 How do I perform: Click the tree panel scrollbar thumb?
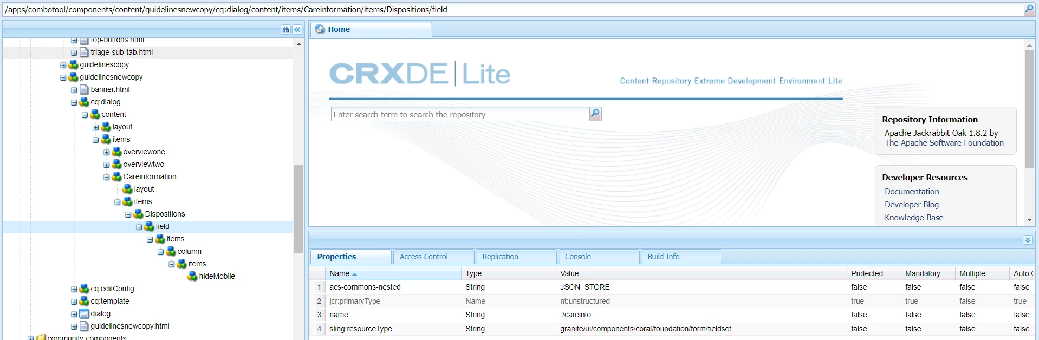(298, 208)
